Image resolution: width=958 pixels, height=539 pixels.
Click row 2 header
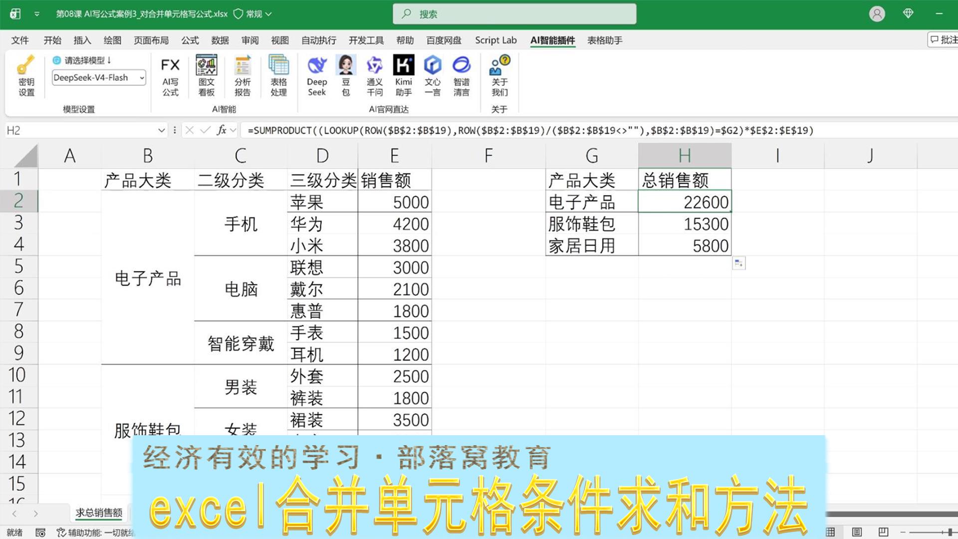coord(19,201)
